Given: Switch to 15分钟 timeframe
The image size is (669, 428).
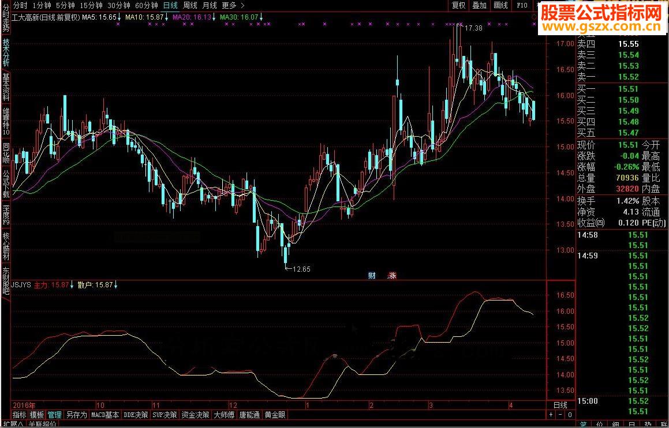Looking at the screenshot, I should coord(91,6).
